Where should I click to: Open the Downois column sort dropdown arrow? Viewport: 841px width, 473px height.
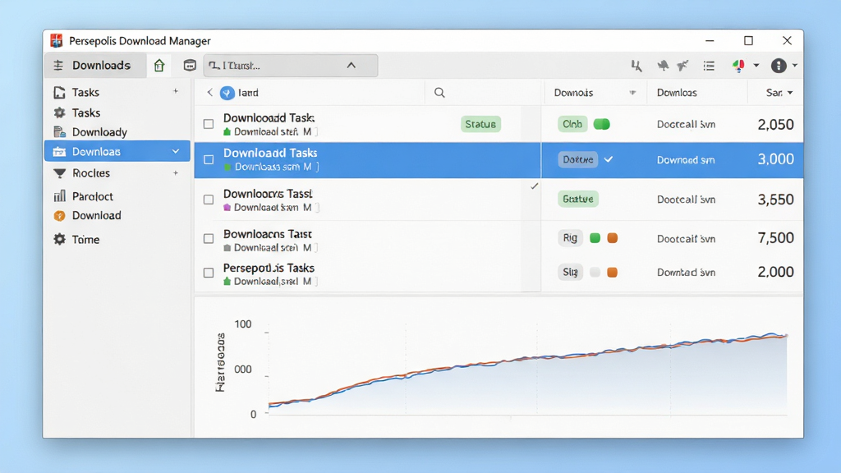[633, 93]
